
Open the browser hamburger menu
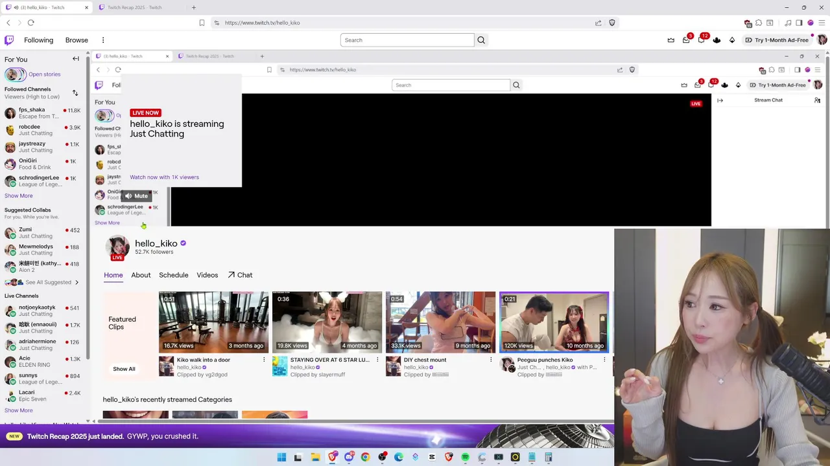point(821,23)
